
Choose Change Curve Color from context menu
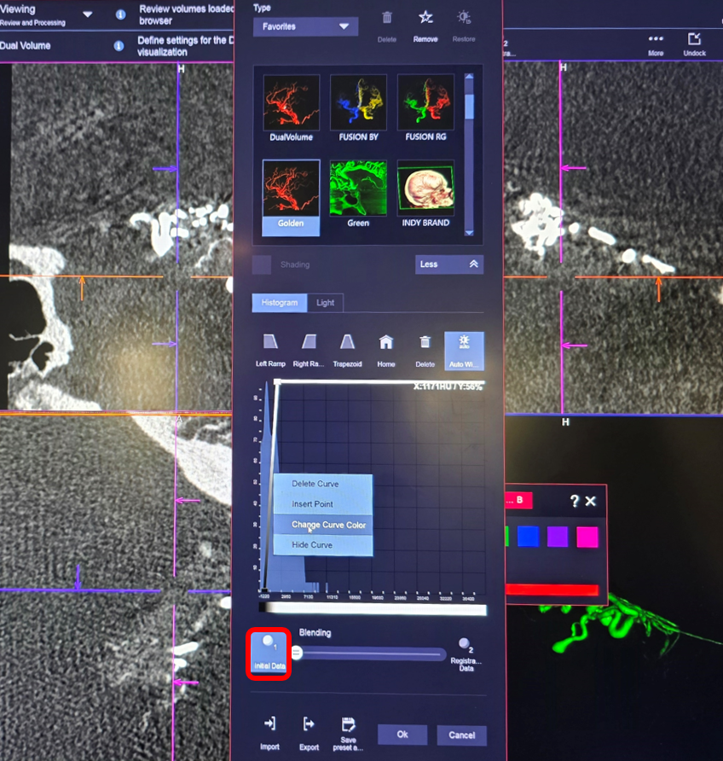[328, 525]
